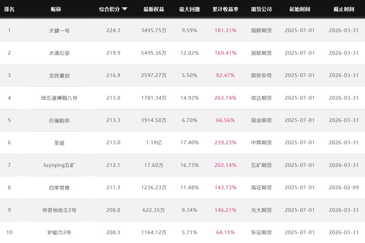Click the 263.74% cumulative return value
This screenshot has height=243, width=365.
tap(225, 98)
